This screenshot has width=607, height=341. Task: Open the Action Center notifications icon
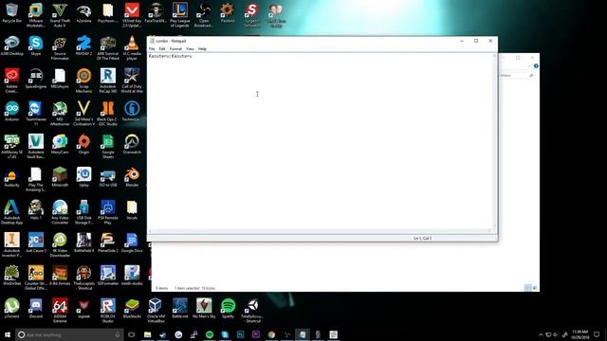597,334
